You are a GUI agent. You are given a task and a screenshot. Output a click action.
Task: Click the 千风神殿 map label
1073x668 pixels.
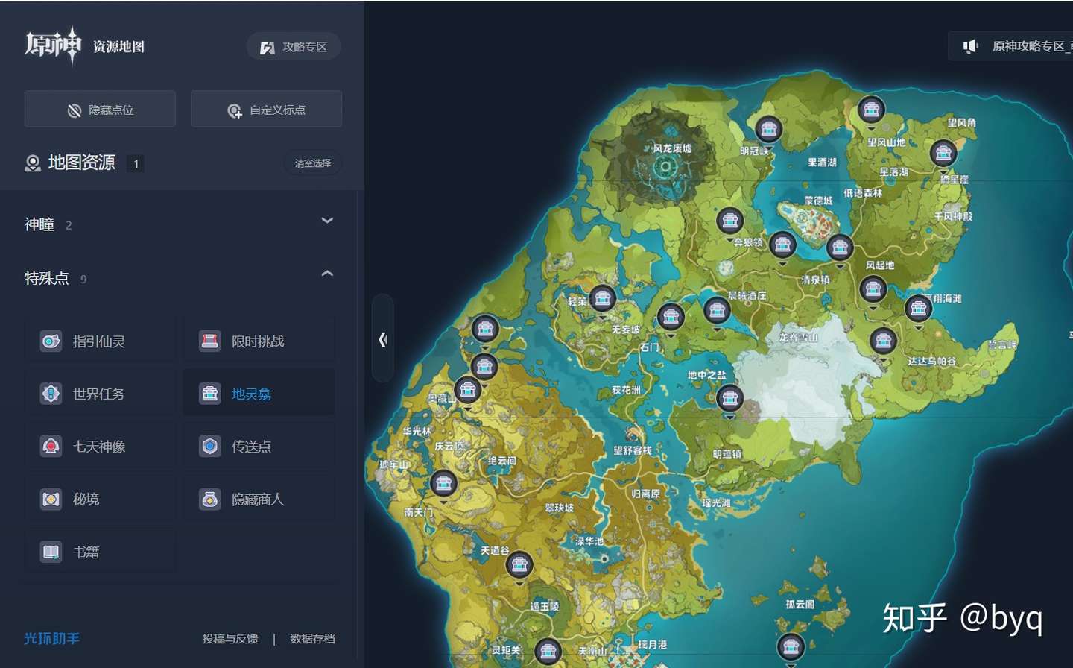[x=953, y=216]
